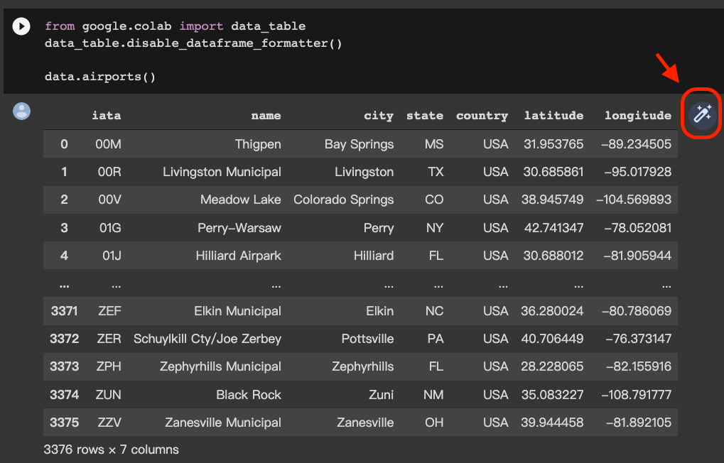Select the 'Schuylkill Cty/Joe Zerbey' cell
724x463 pixels.
[207, 339]
